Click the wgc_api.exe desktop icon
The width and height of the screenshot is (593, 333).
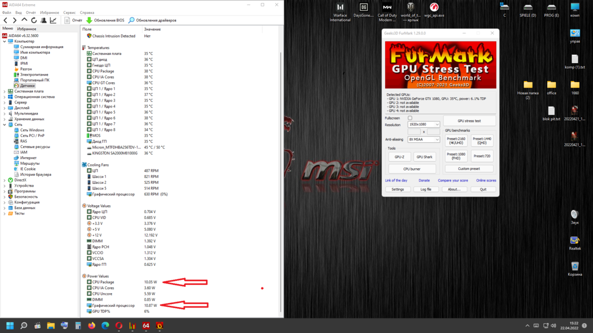[434, 10]
